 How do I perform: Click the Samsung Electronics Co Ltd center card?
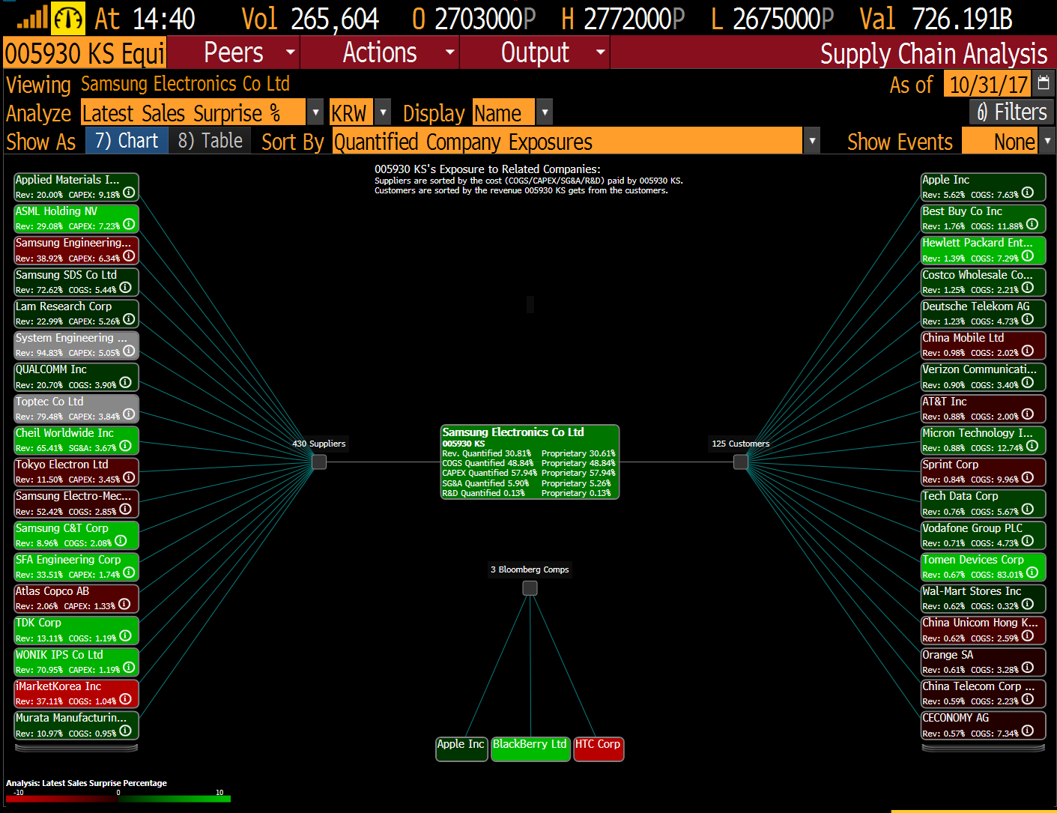530,462
